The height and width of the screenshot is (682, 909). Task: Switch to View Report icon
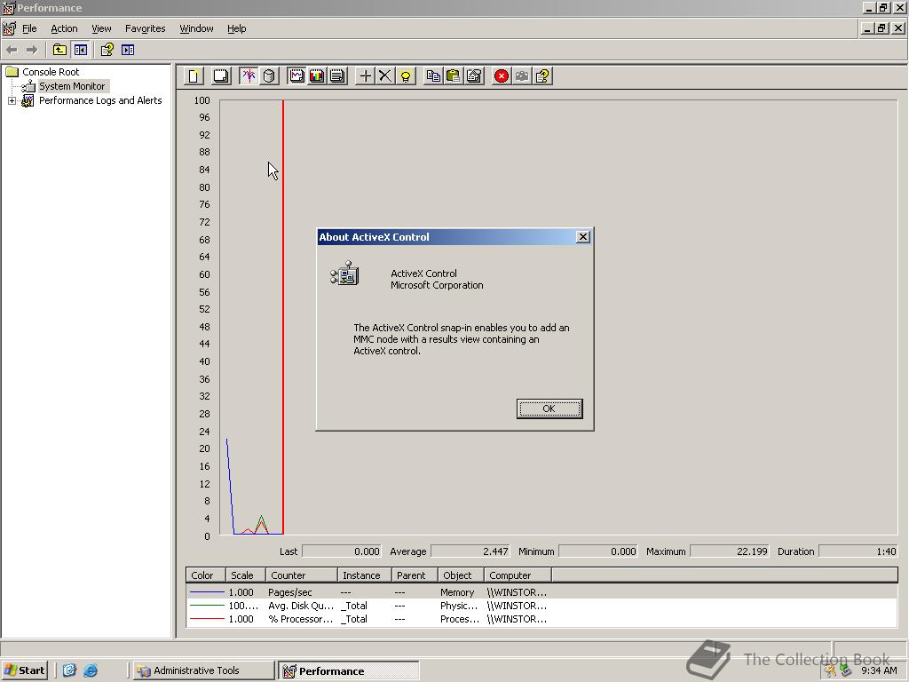click(x=337, y=76)
